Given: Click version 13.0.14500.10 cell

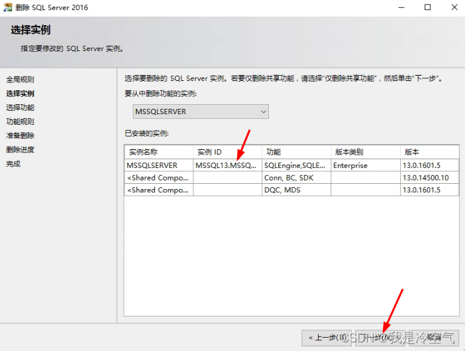Looking at the screenshot, I should [429, 178].
